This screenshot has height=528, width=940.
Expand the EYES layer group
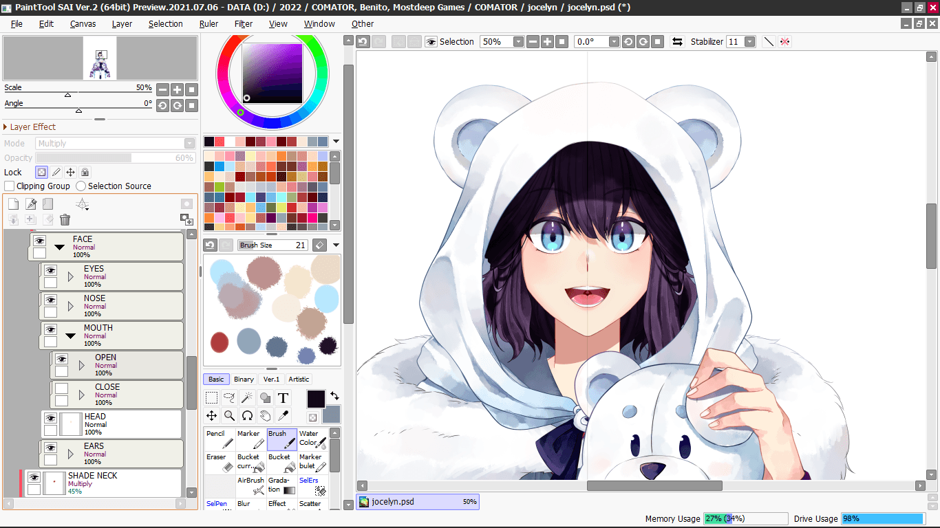coord(70,276)
